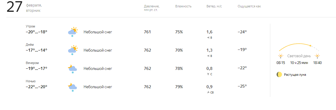Click the morning sun and snow cloud icon

[73, 32]
